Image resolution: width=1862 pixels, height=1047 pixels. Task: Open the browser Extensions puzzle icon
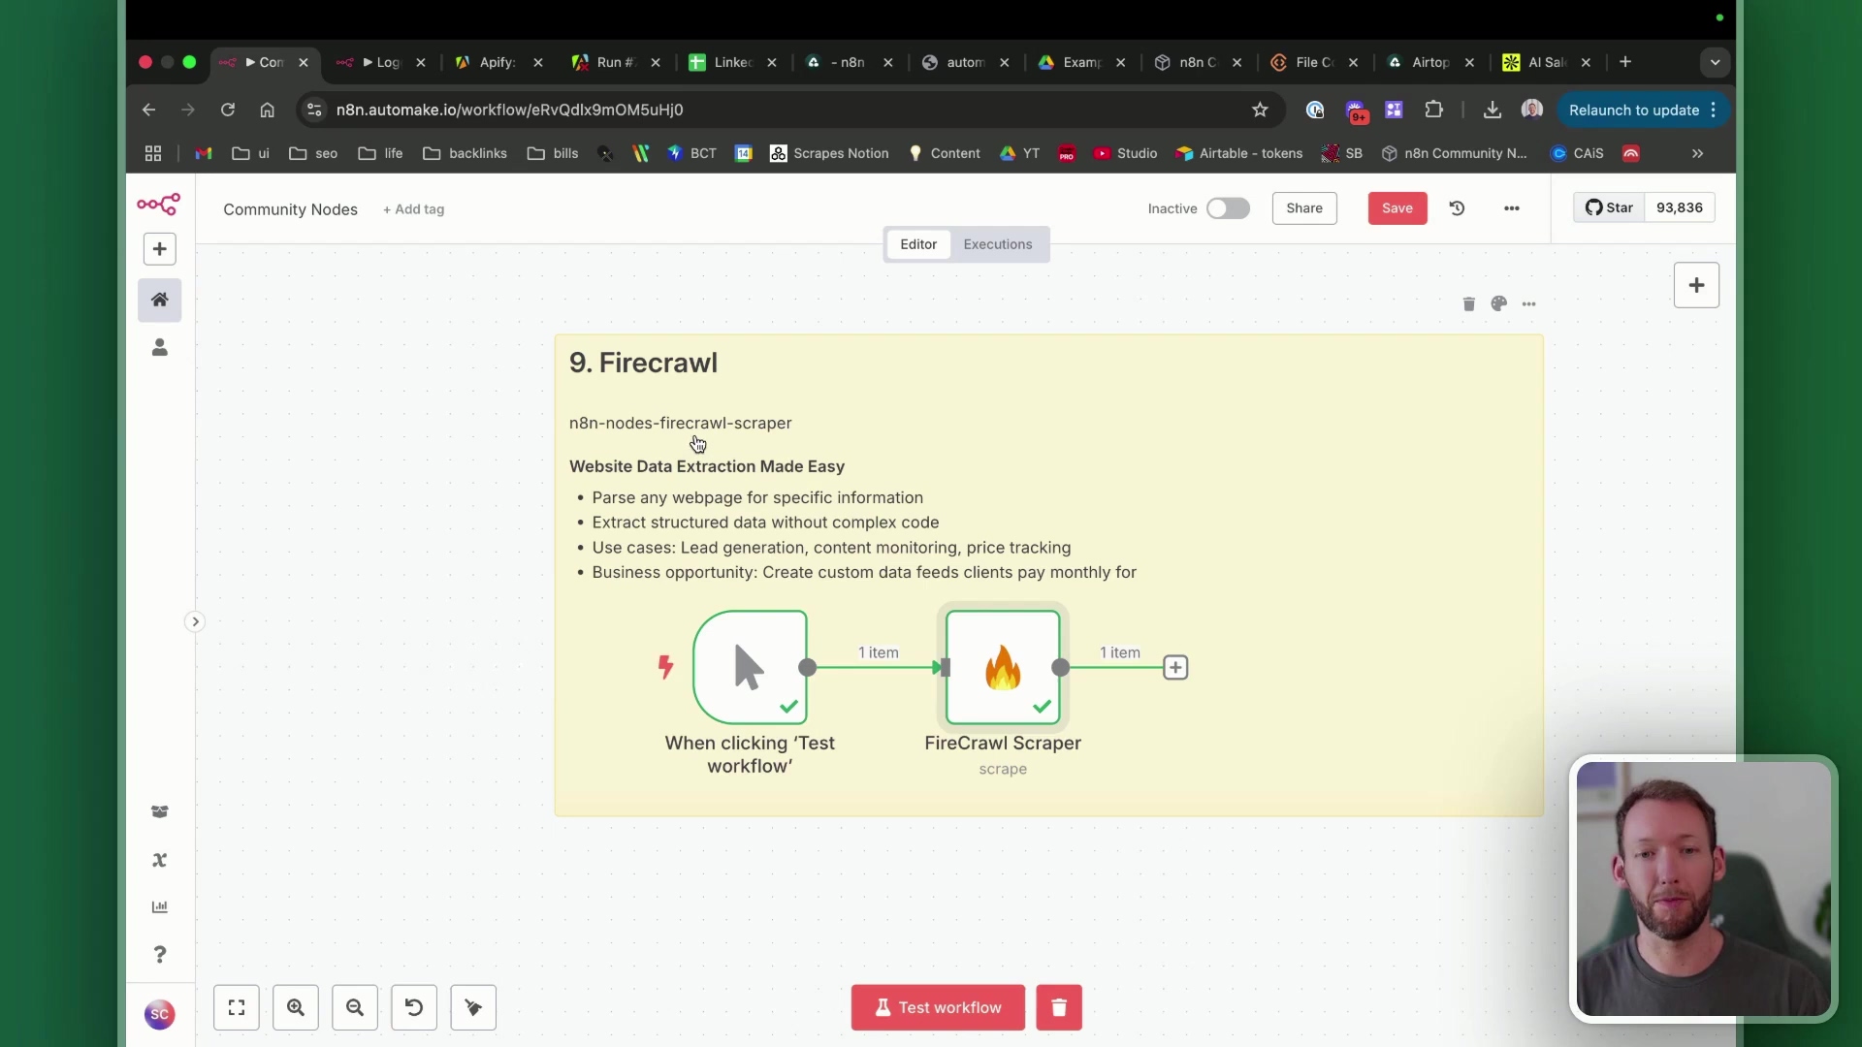[x=1433, y=110]
